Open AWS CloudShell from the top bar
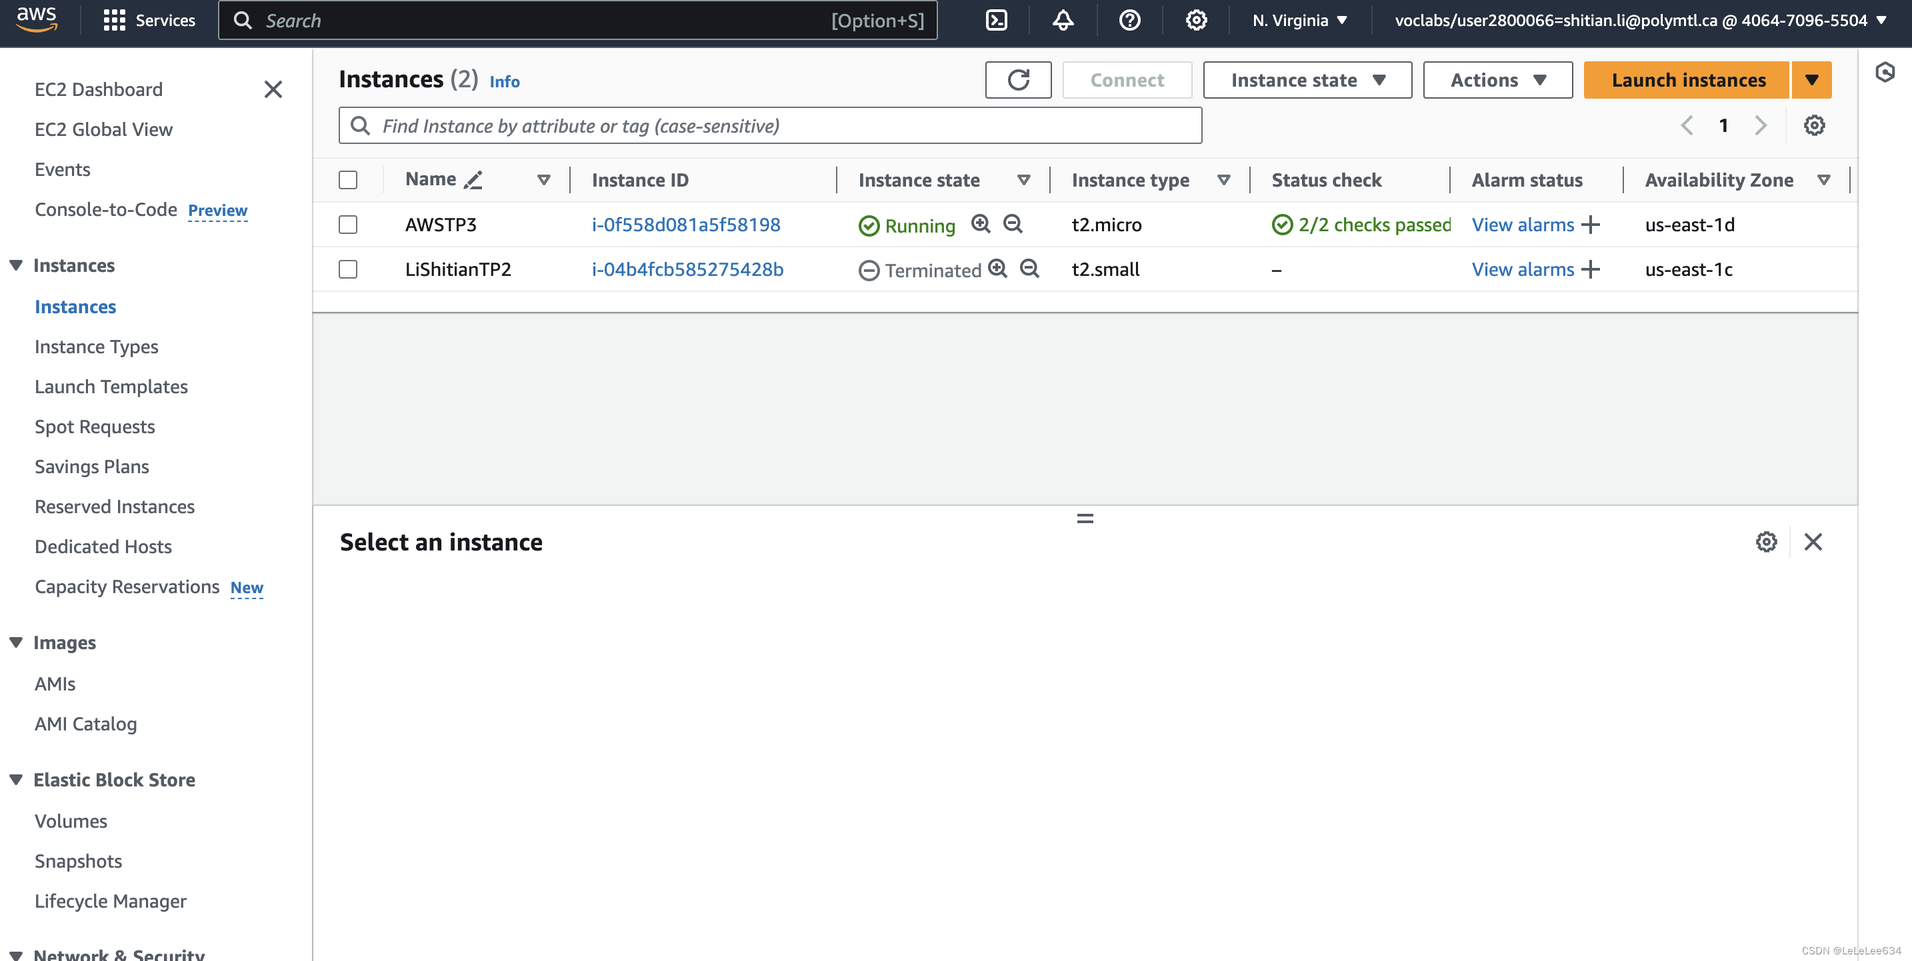The width and height of the screenshot is (1912, 961). pyautogui.click(x=995, y=20)
